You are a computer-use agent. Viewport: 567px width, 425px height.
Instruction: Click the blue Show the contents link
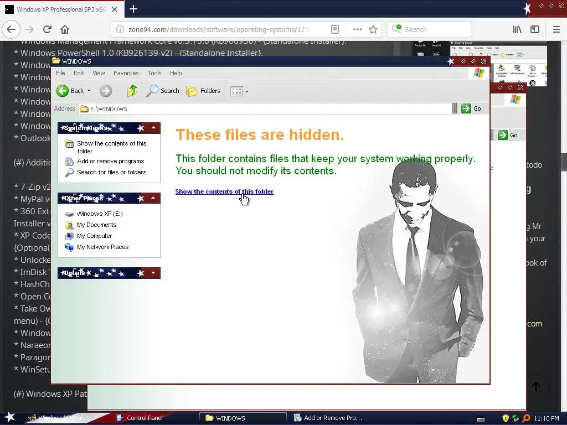224,191
